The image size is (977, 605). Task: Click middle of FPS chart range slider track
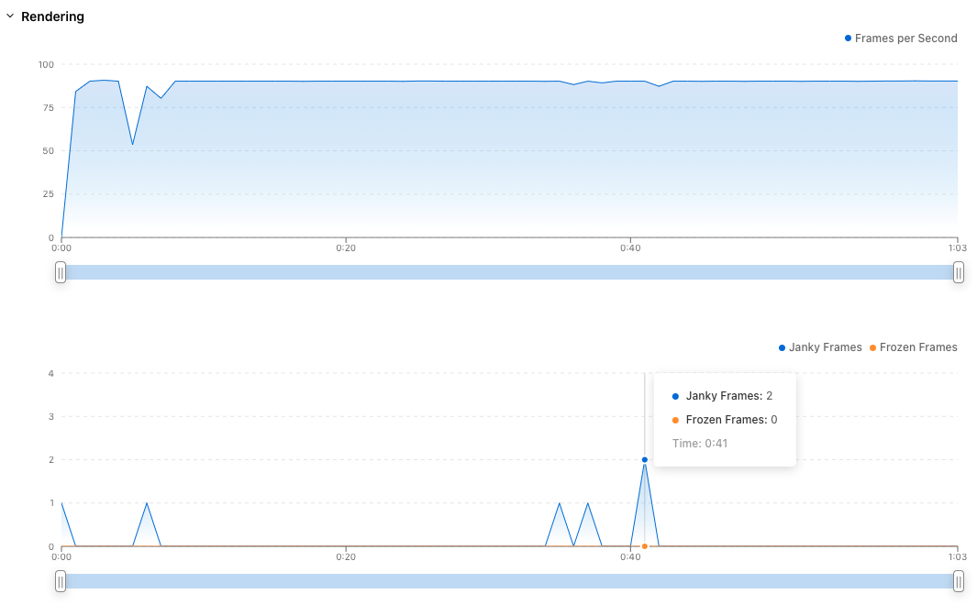(509, 272)
